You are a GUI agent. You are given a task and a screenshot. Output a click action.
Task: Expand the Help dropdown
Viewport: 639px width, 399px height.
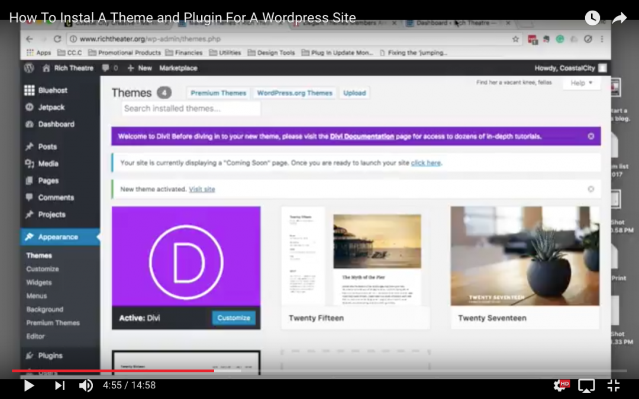click(581, 83)
